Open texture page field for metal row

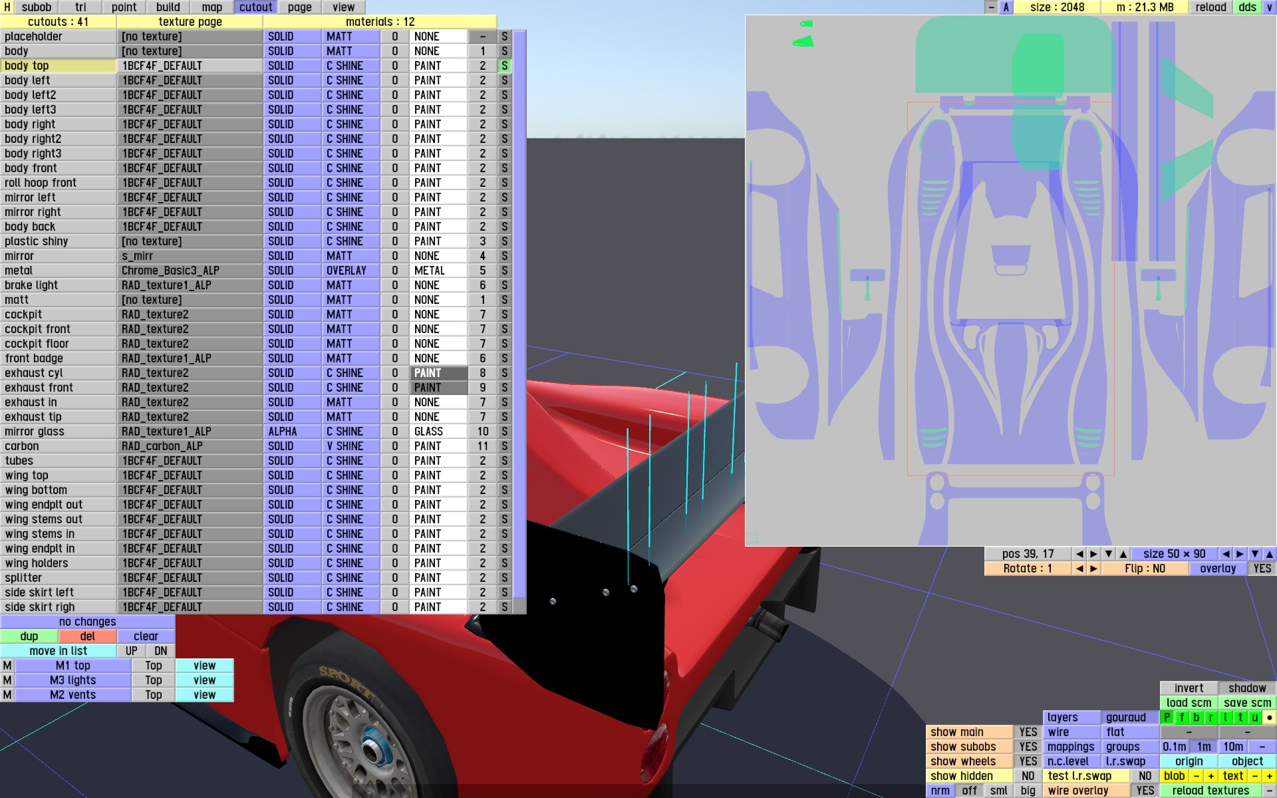(190, 271)
